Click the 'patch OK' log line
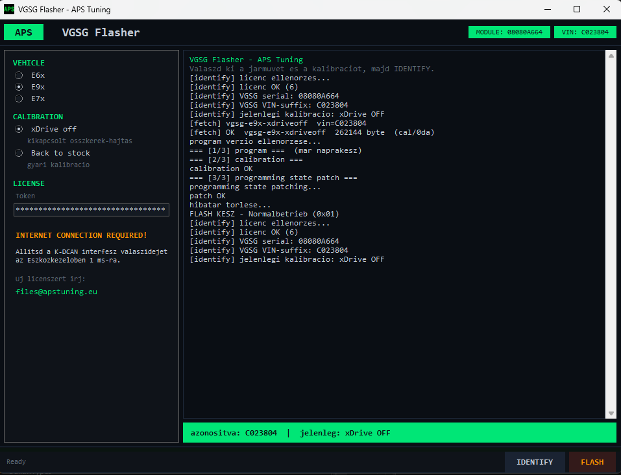The width and height of the screenshot is (621, 475). point(207,196)
